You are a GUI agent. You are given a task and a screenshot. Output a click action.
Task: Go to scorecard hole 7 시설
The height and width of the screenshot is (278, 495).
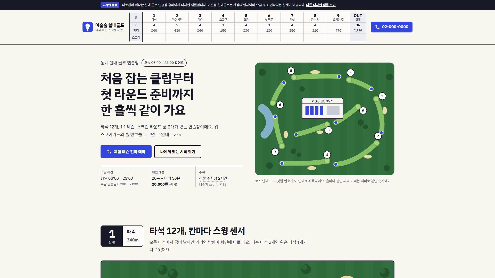pos(292,17)
